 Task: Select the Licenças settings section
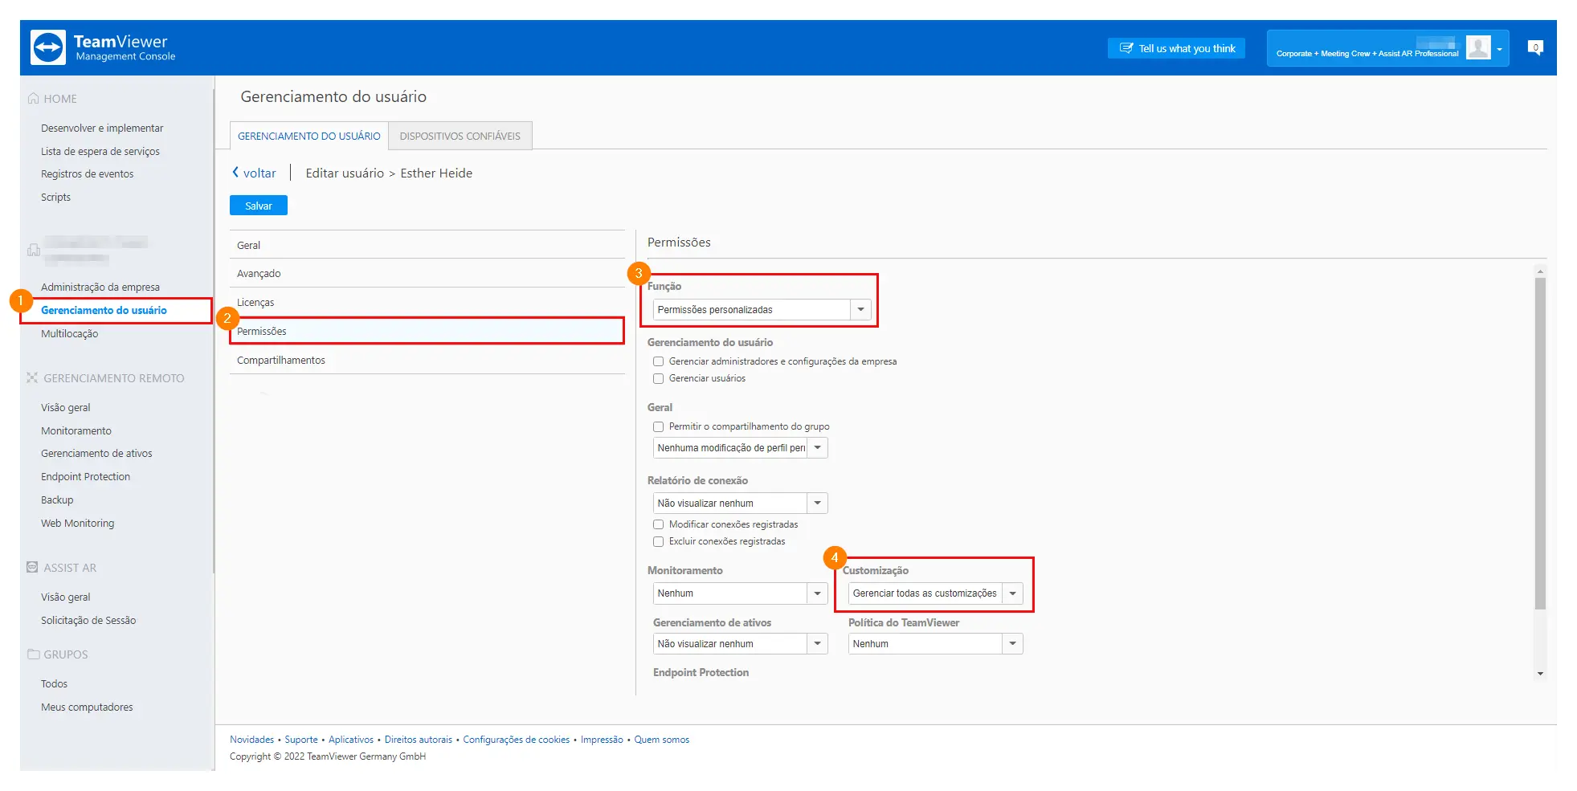coord(427,302)
